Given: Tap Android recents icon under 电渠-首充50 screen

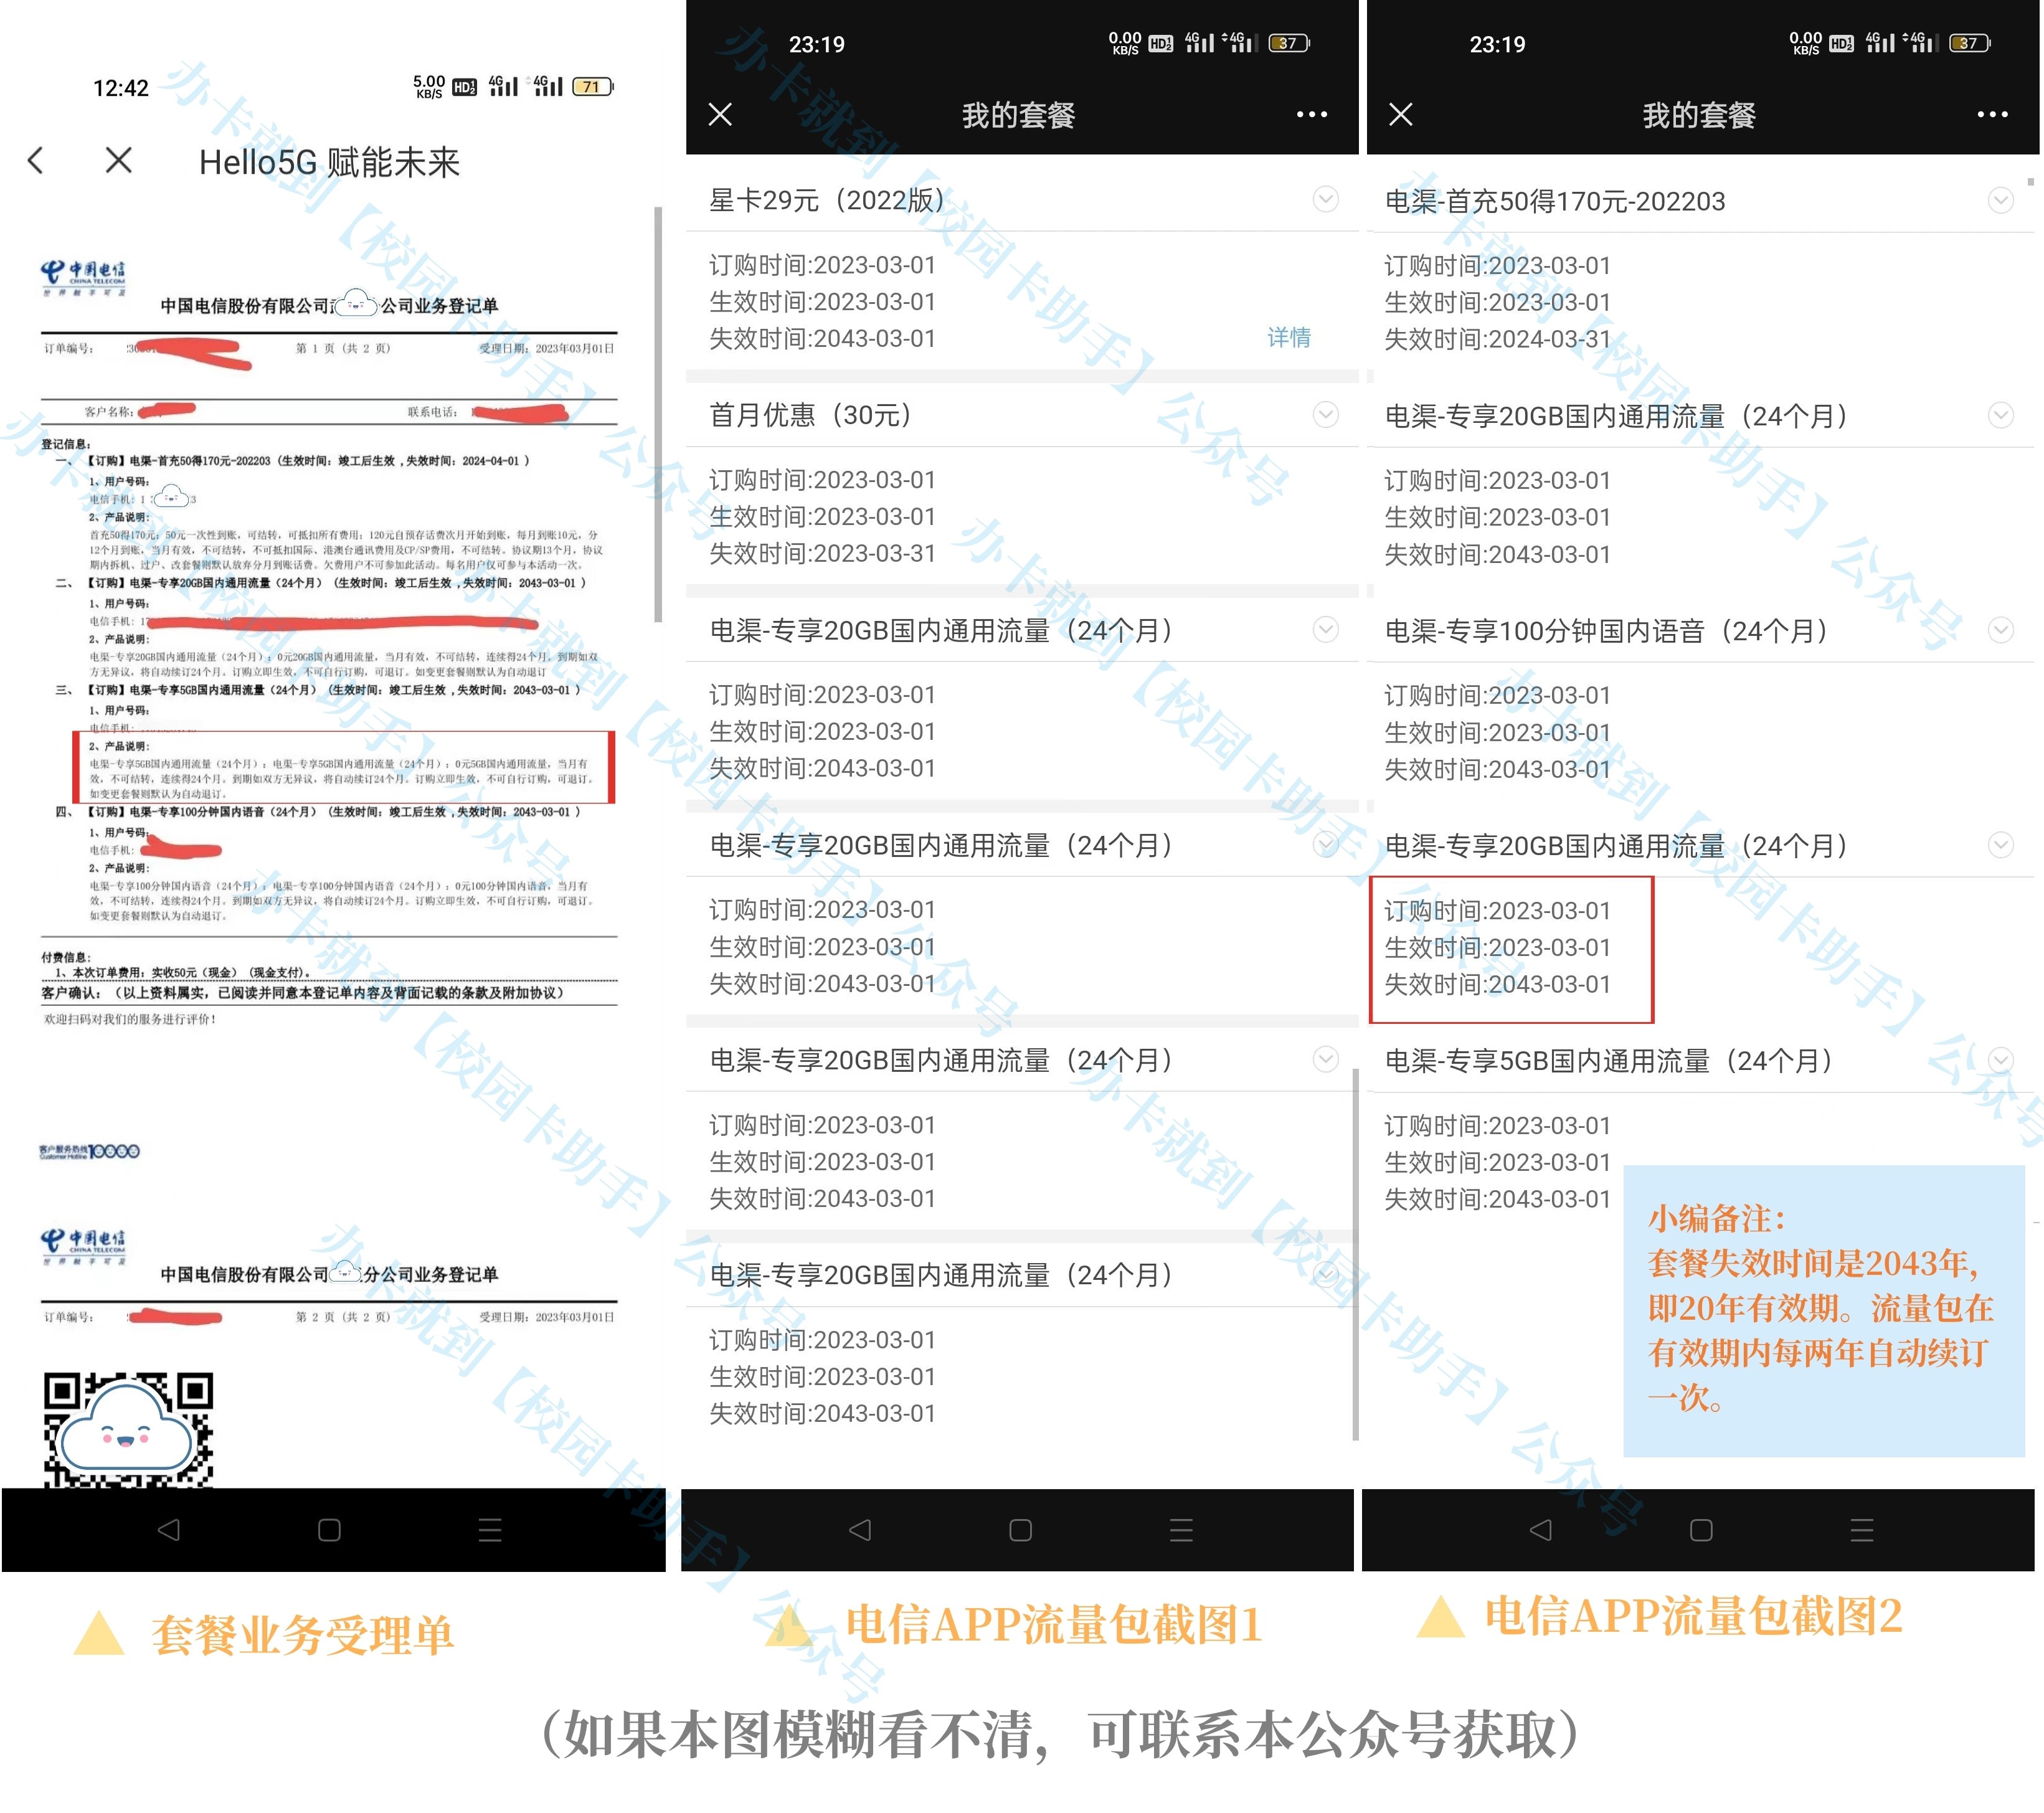Looking at the screenshot, I should point(1862,1530).
